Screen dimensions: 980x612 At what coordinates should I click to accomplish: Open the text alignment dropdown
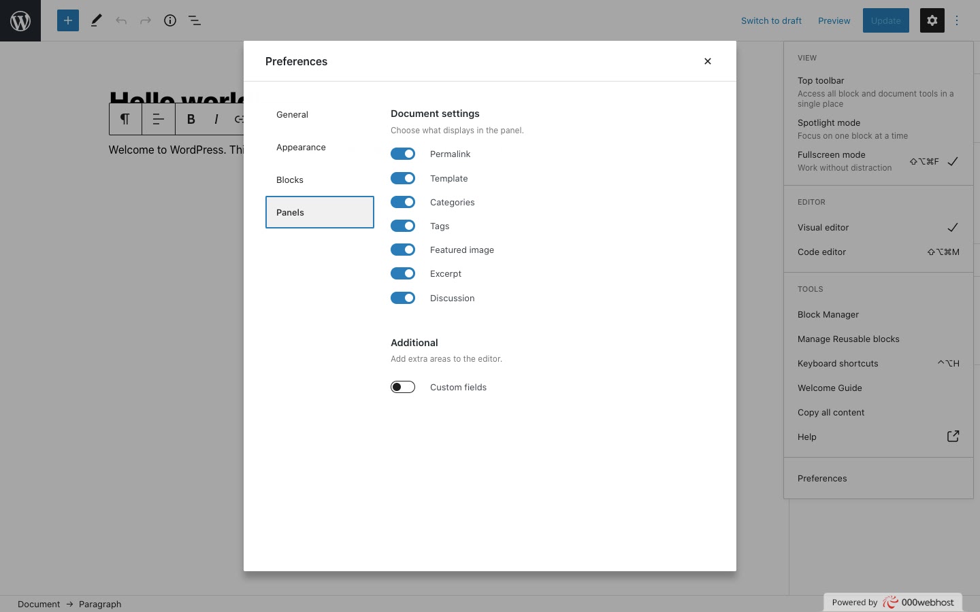(x=158, y=119)
